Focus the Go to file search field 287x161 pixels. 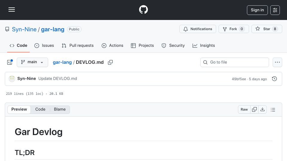point(234,62)
